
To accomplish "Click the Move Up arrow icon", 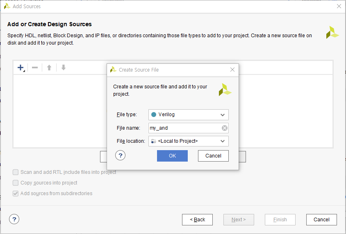I will click(x=49, y=67).
